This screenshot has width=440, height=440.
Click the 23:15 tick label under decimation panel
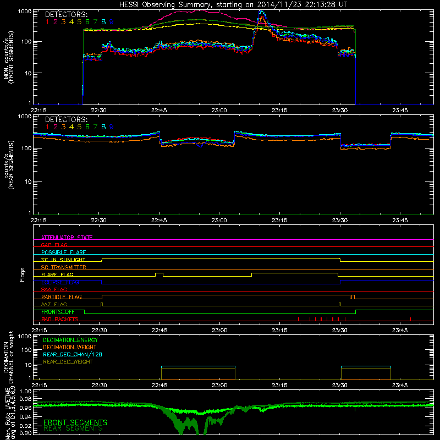pos(279,386)
